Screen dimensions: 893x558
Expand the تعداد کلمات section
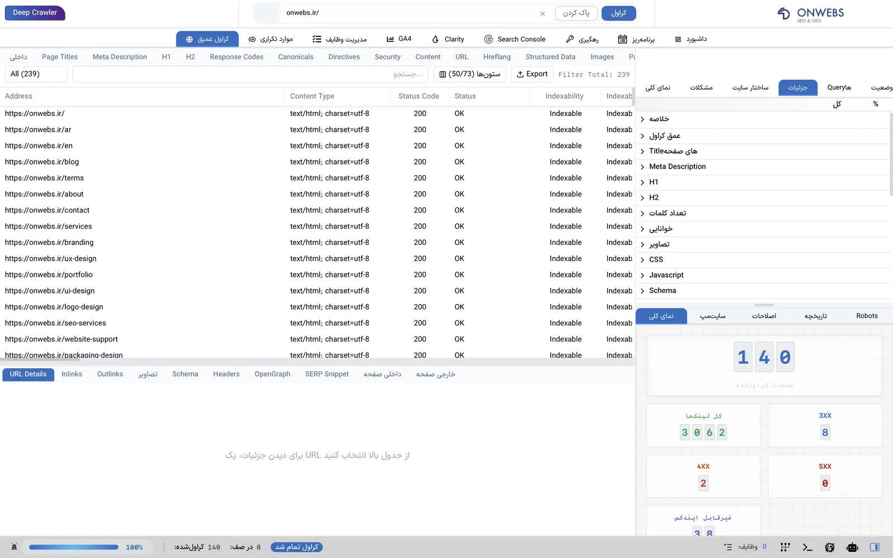click(762, 213)
